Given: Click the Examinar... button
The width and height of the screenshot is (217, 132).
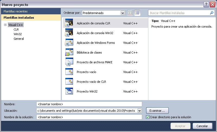Looking at the screenshot, I should (x=157, y=111).
